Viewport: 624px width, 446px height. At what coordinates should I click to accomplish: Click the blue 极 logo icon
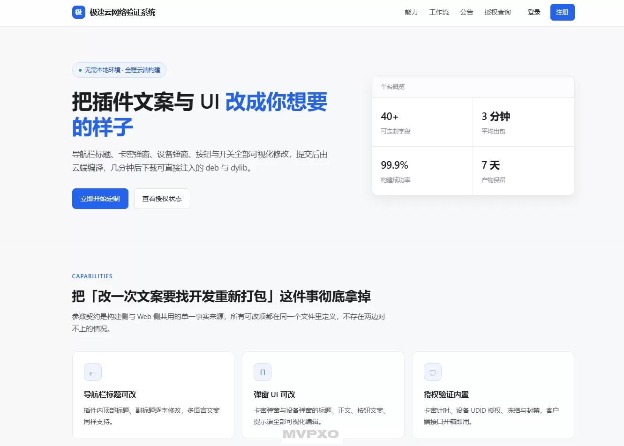point(79,12)
